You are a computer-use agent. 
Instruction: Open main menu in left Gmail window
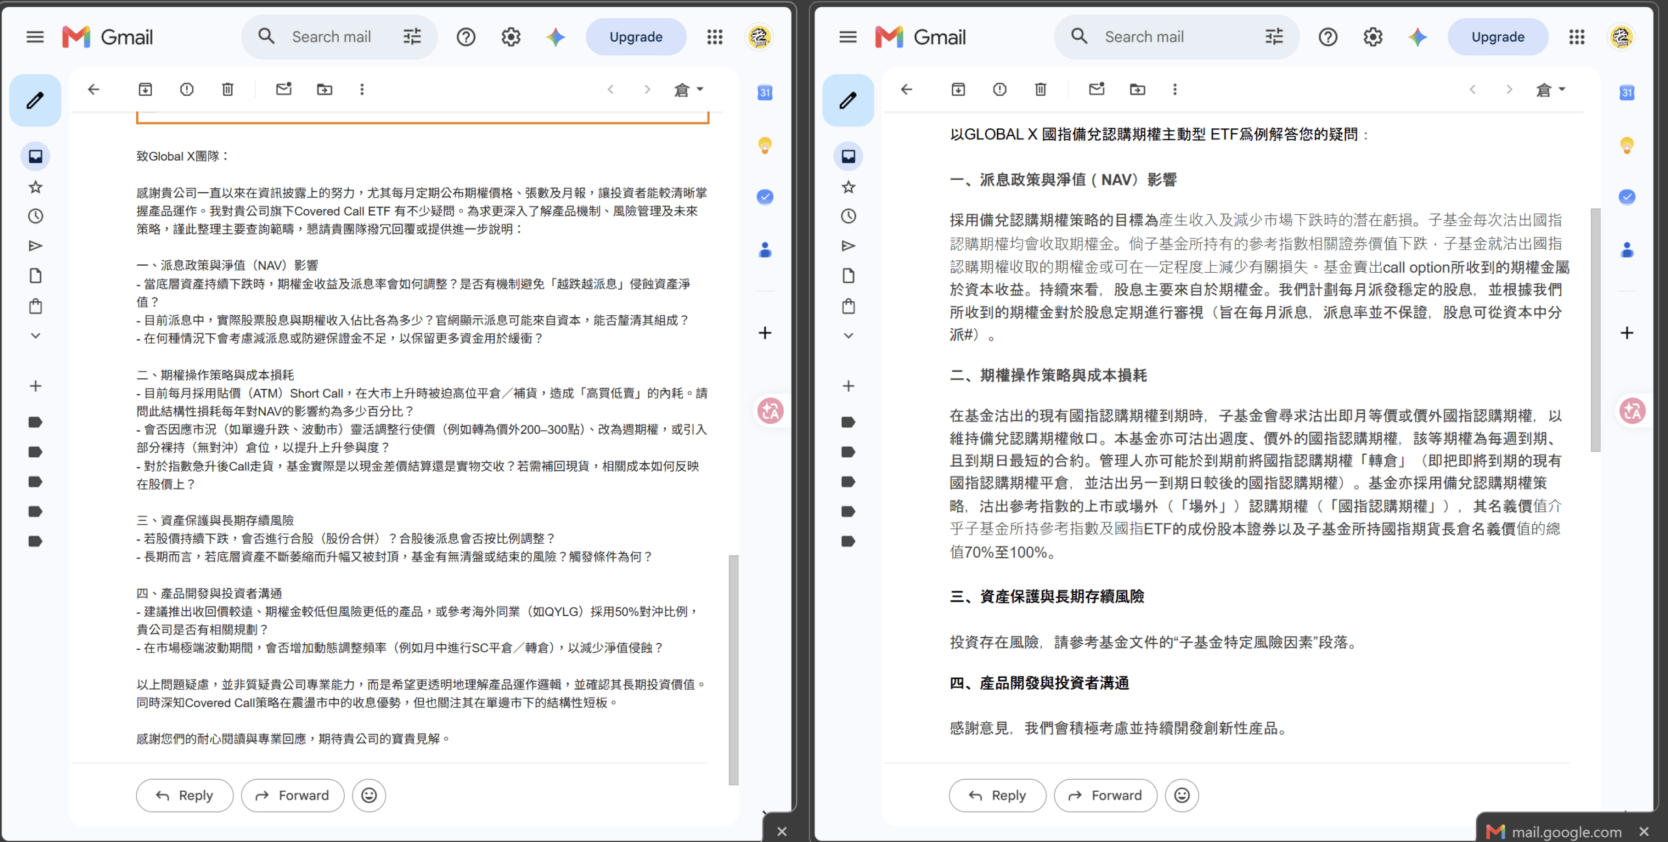pyautogui.click(x=35, y=37)
